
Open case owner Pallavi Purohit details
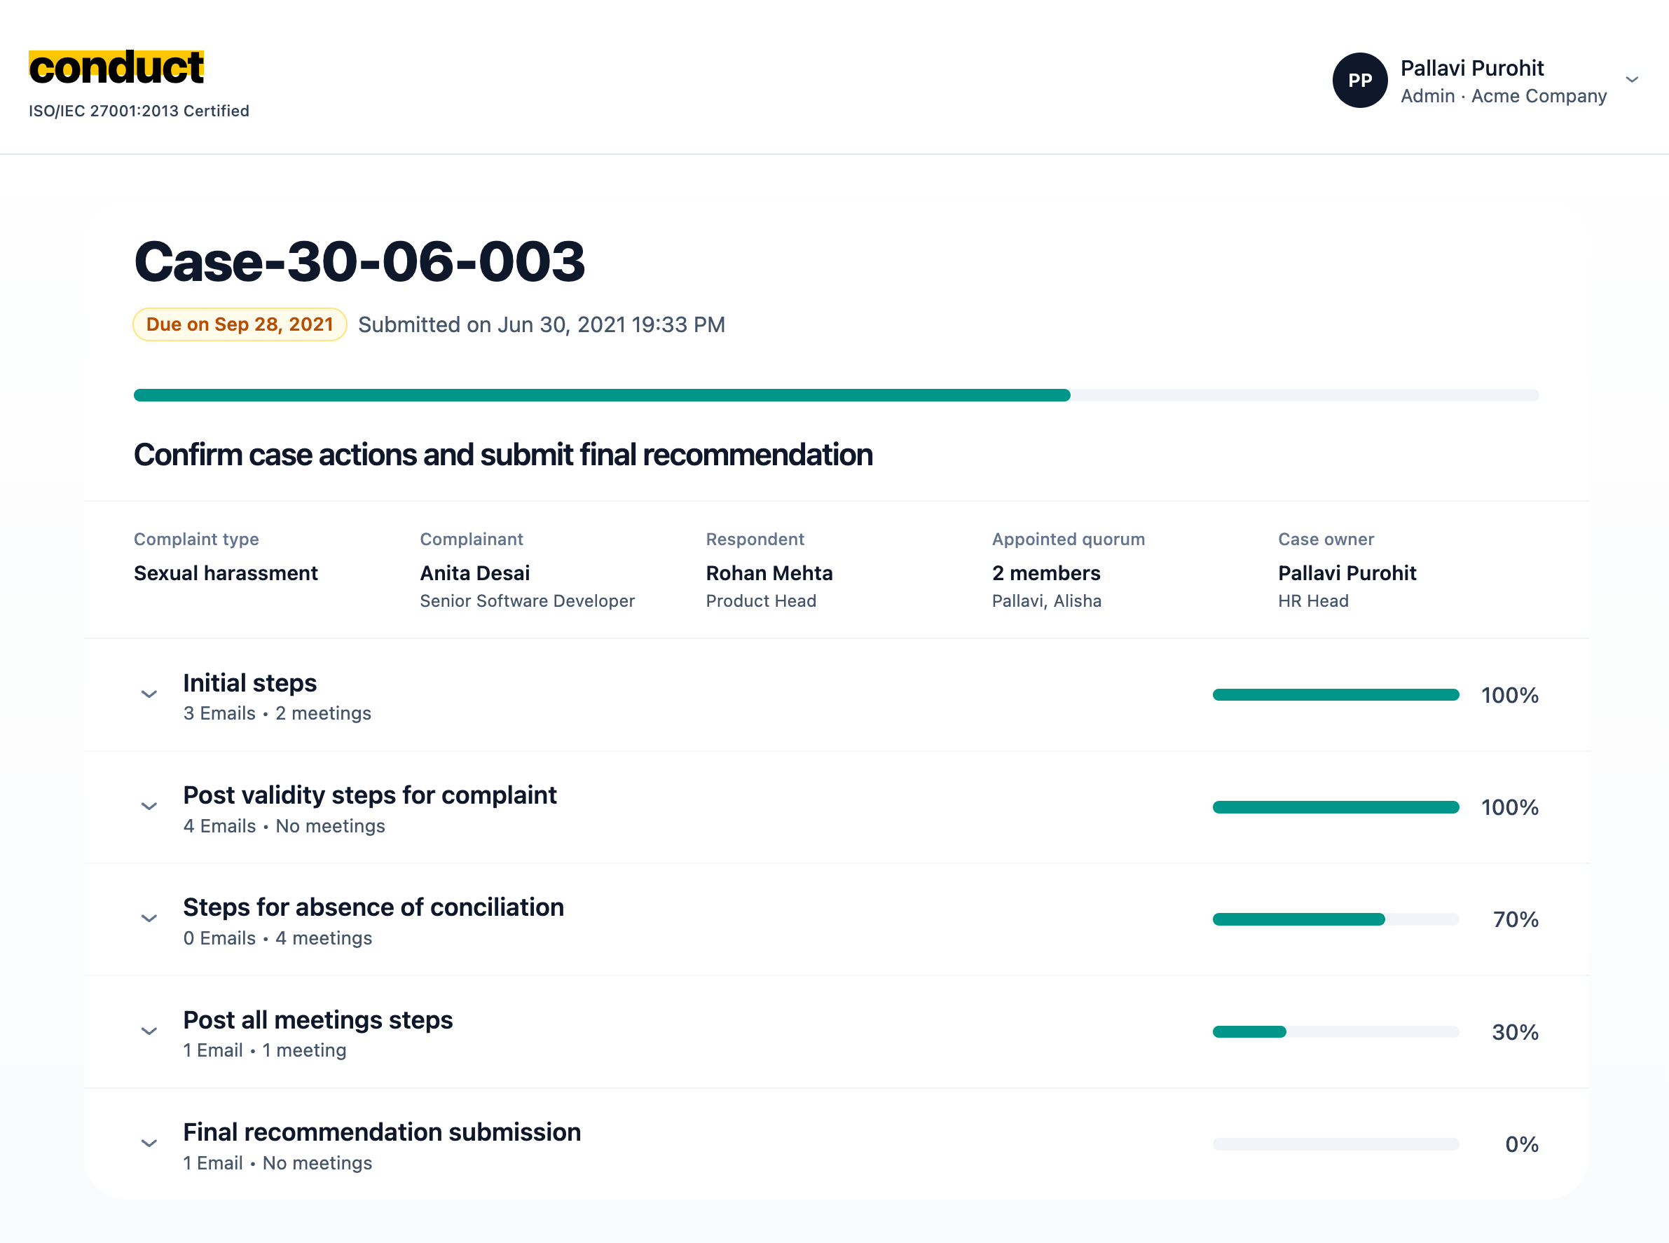click(1347, 572)
